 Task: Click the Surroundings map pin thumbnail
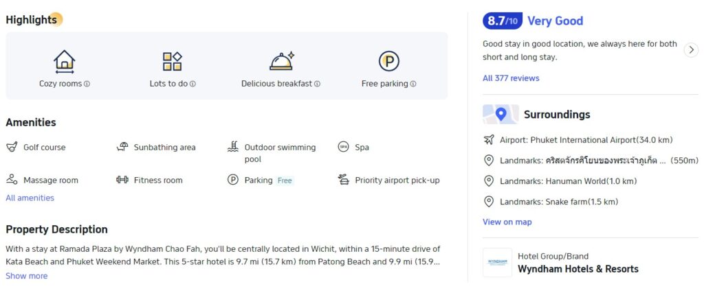coord(500,115)
